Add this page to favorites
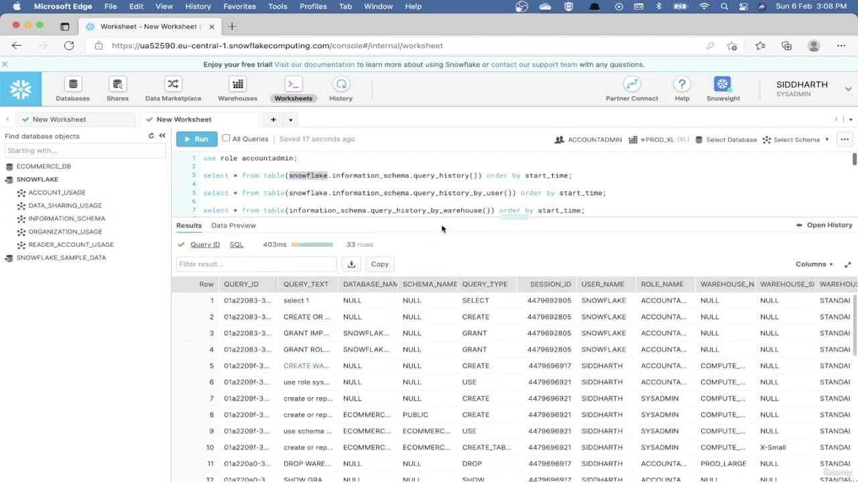858x483 pixels. tap(732, 46)
